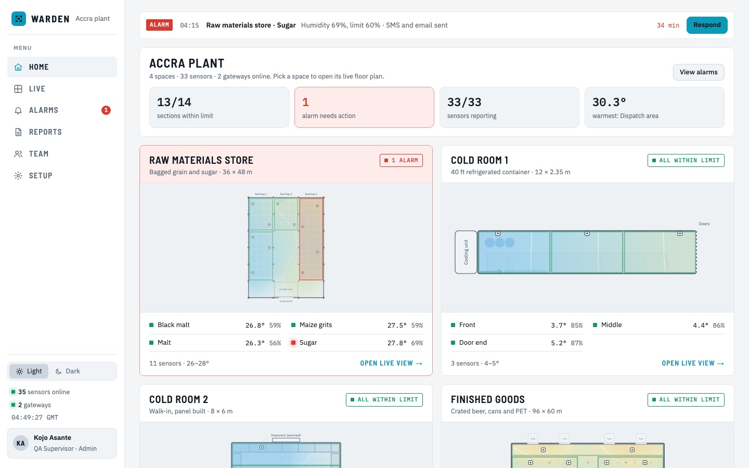
Task: Click Cold Room 1 All Within Limit badge
Action: click(x=686, y=161)
